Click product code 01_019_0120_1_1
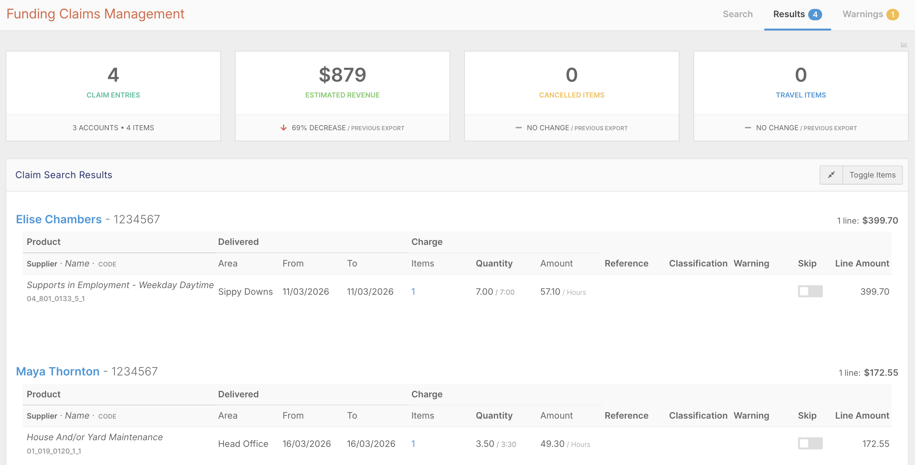This screenshot has width=915, height=465. point(54,451)
